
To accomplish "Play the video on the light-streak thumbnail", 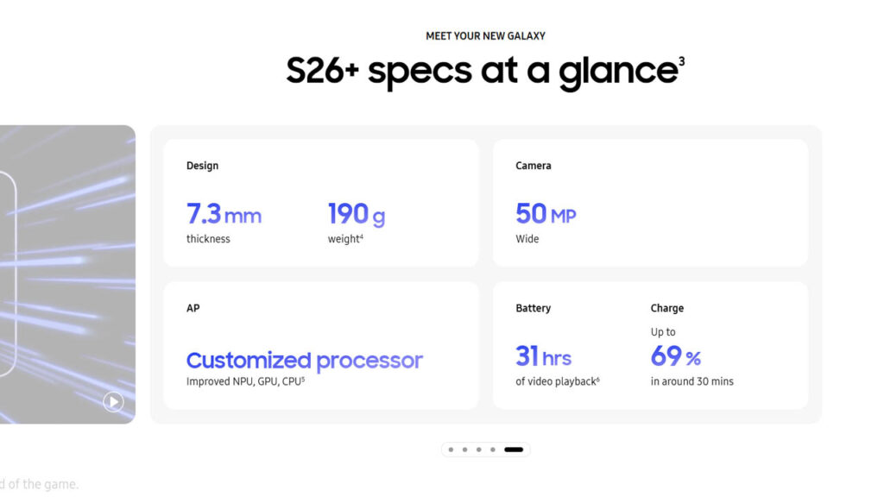I will tap(113, 401).
